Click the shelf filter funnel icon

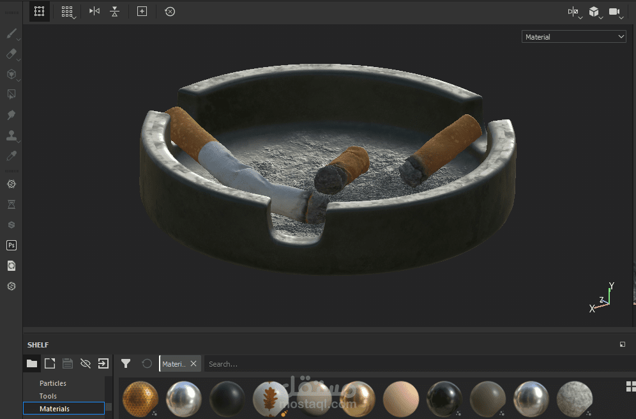126,363
